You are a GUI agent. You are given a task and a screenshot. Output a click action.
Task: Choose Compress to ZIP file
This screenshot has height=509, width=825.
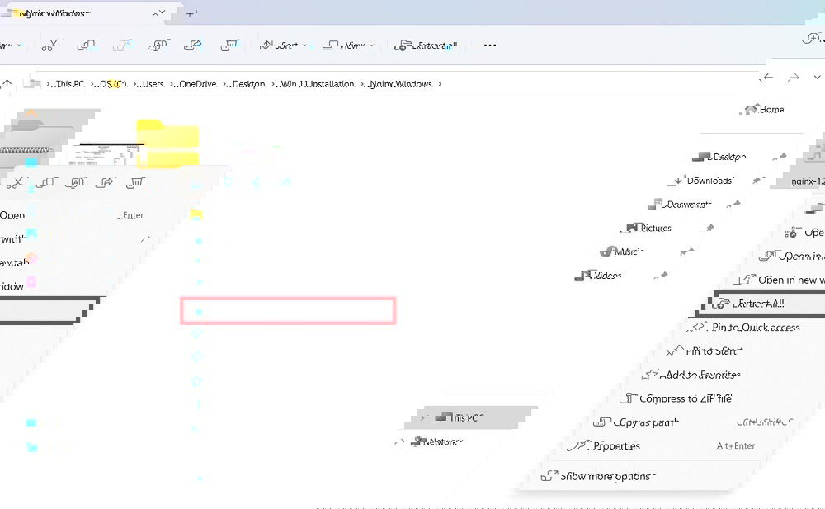674,398
